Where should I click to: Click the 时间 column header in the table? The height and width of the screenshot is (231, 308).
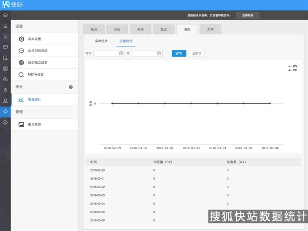pyautogui.click(x=94, y=162)
